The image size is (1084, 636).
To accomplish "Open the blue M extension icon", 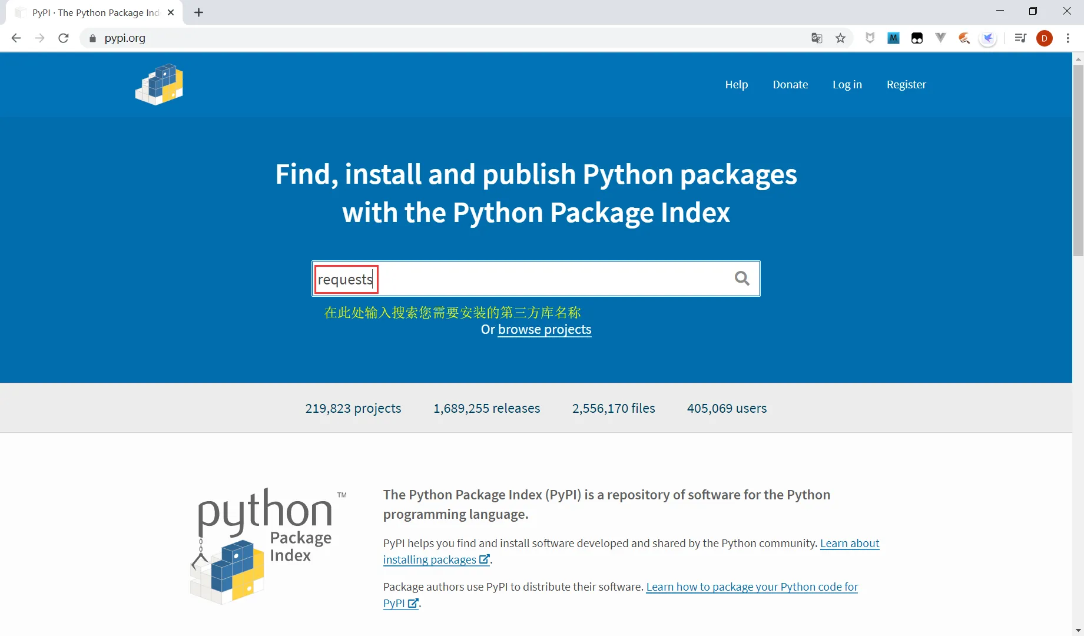I will (893, 38).
